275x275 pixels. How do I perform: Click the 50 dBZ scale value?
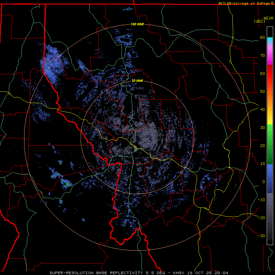[x=262, y=92]
